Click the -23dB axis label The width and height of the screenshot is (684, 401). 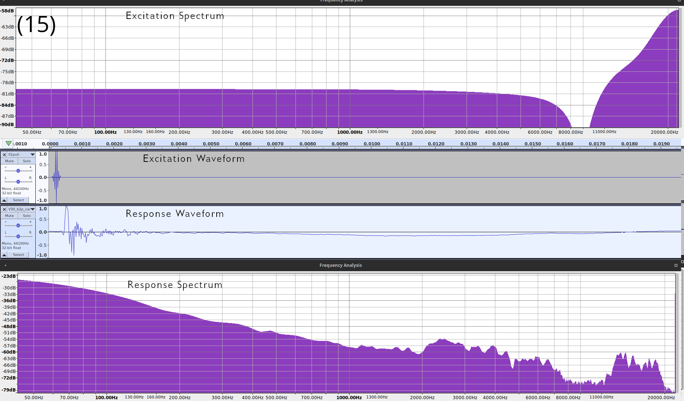click(9, 276)
